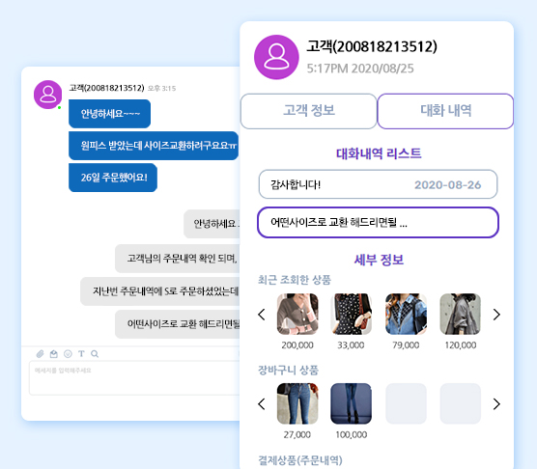Click the paperclip attachment icon
The width and height of the screenshot is (537, 469).
pyautogui.click(x=40, y=354)
